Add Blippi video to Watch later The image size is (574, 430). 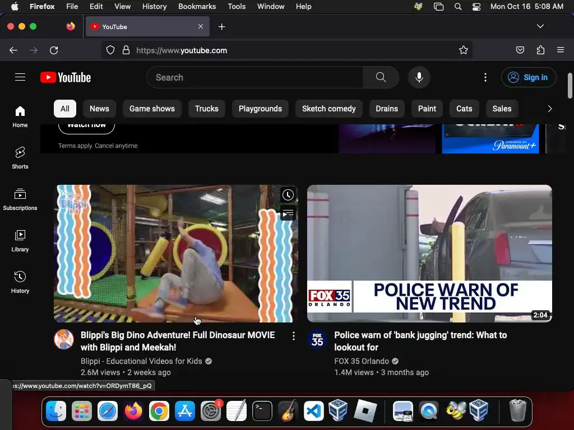pyautogui.click(x=288, y=195)
